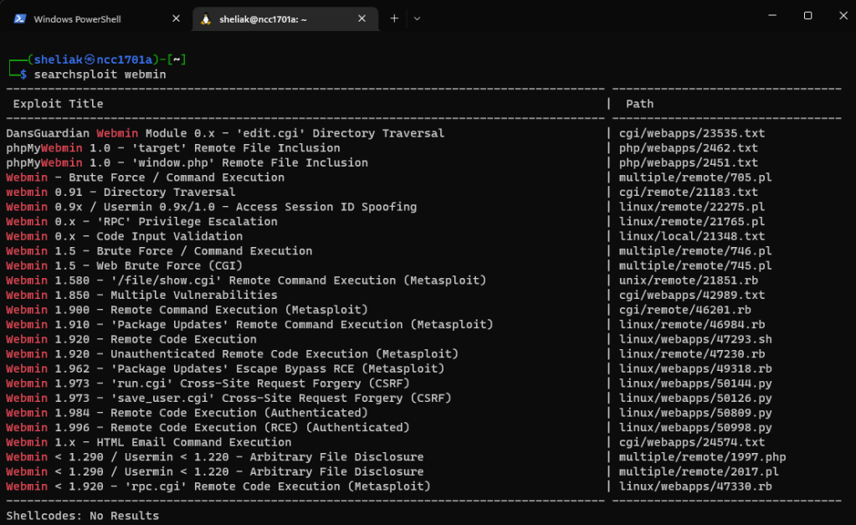Click the 'searchsploit webmin' command text

pos(100,75)
